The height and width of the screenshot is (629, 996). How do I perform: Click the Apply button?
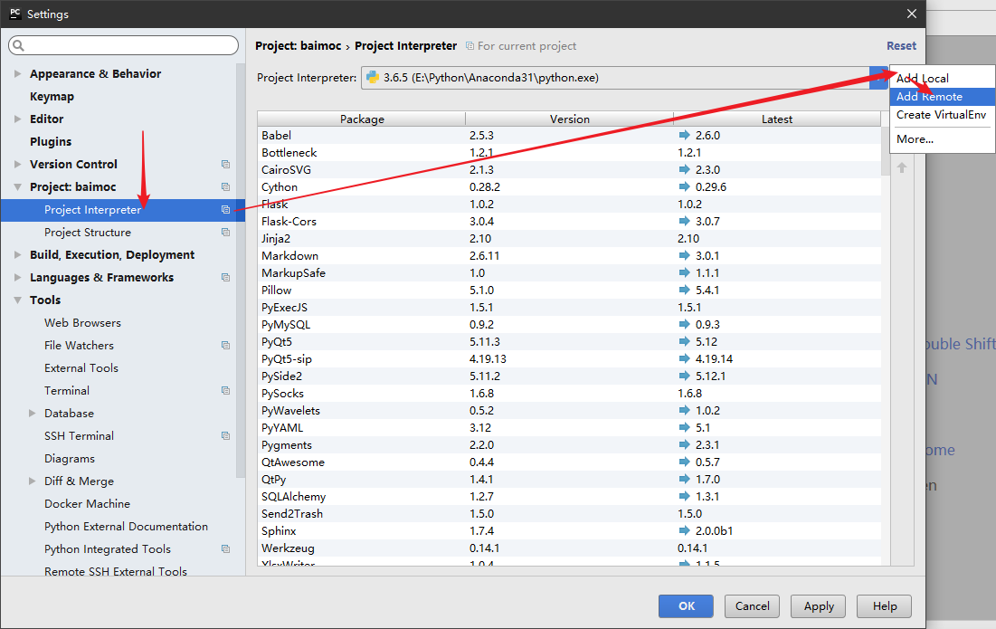[x=818, y=606]
